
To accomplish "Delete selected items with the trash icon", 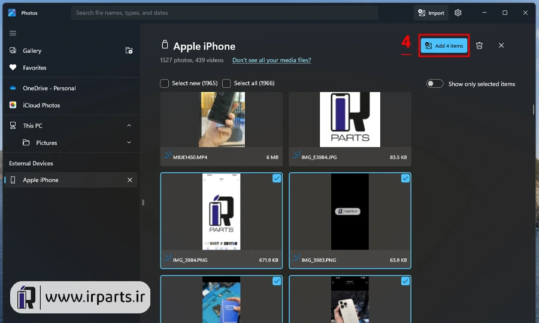I will tap(479, 45).
